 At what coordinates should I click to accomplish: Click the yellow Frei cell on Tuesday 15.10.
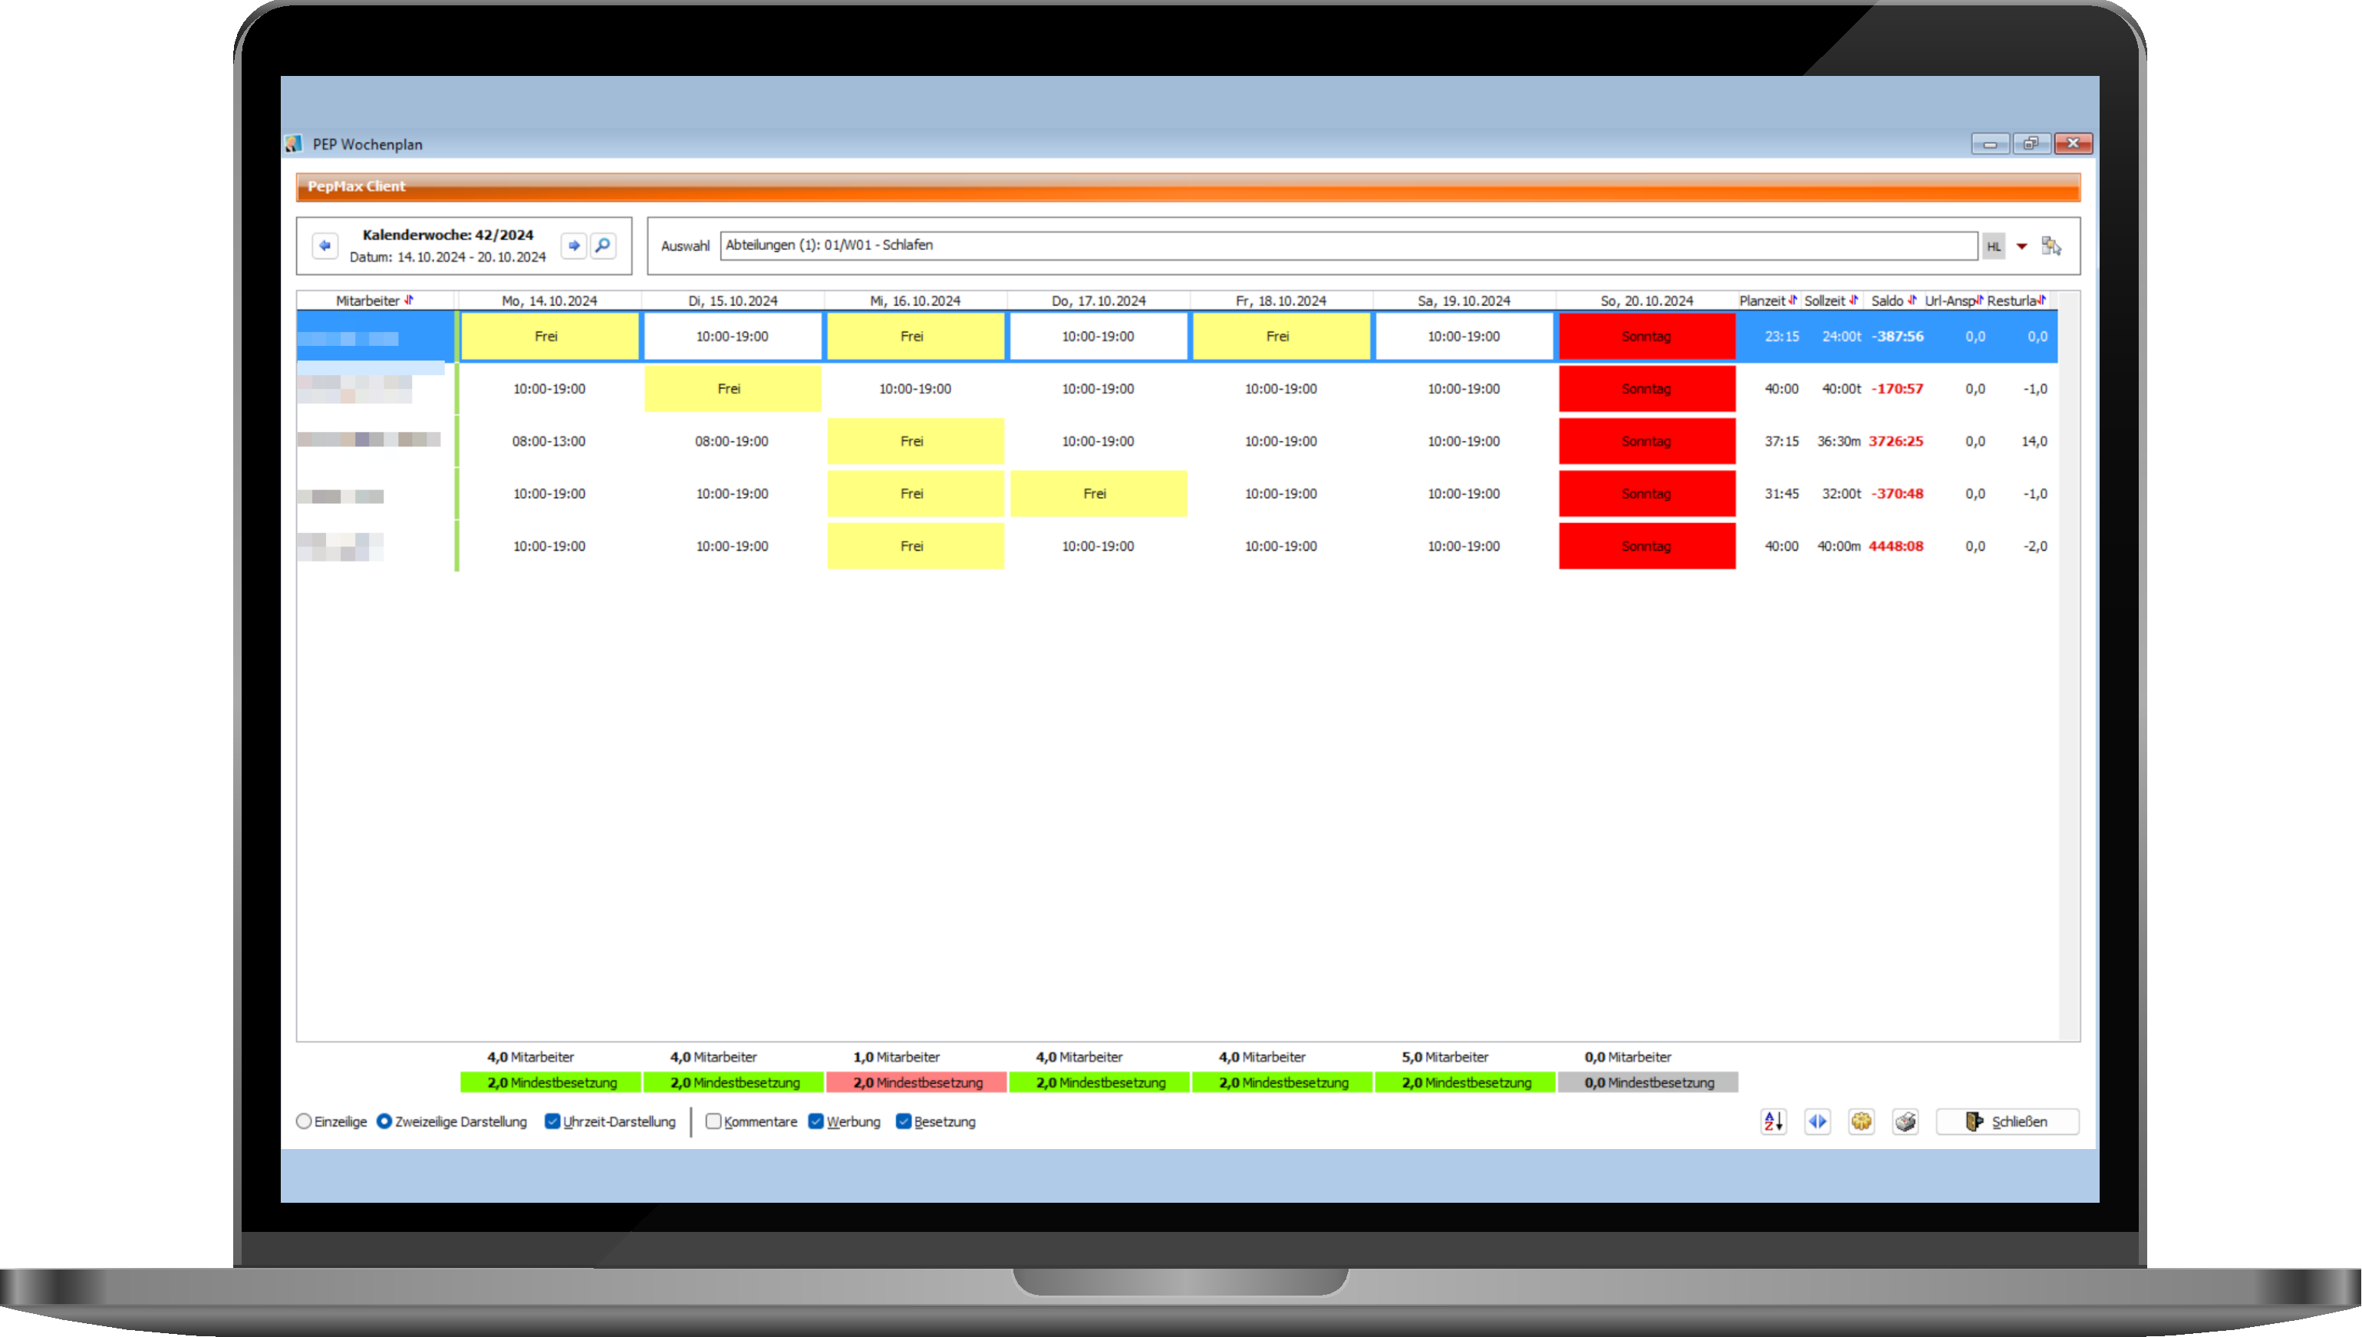pyautogui.click(x=732, y=388)
